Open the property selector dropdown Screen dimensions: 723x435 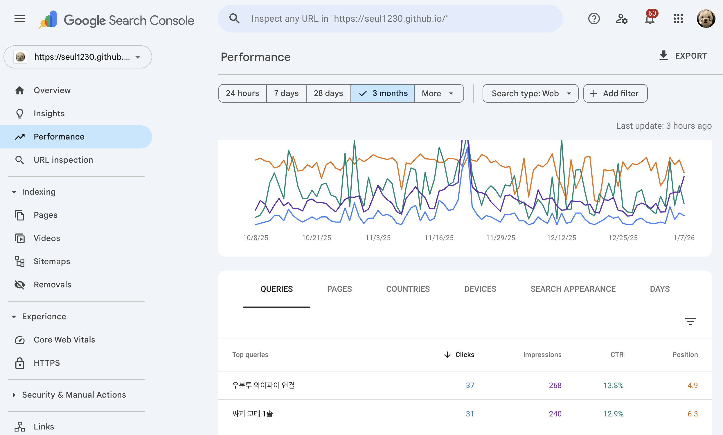(78, 57)
